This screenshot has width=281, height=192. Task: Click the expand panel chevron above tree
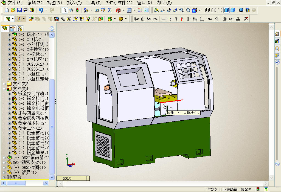(x=52, y=28)
